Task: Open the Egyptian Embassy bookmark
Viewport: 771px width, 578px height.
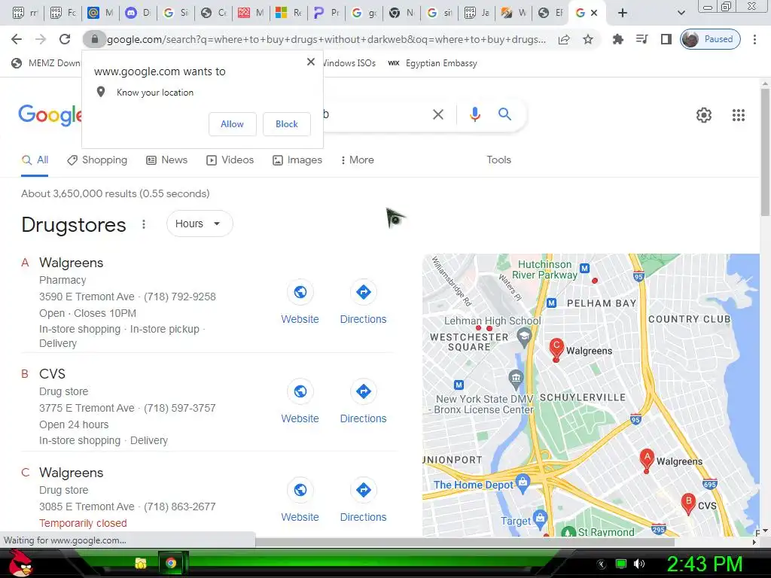Action: (x=433, y=63)
